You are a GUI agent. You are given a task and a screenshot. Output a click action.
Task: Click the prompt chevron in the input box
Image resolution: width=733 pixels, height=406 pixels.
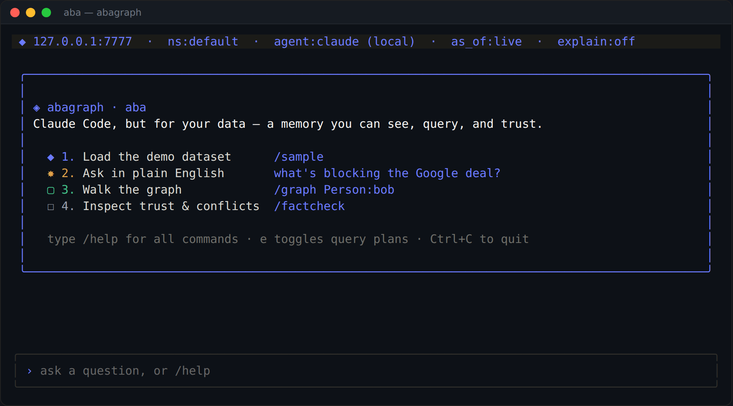[x=29, y=371]
